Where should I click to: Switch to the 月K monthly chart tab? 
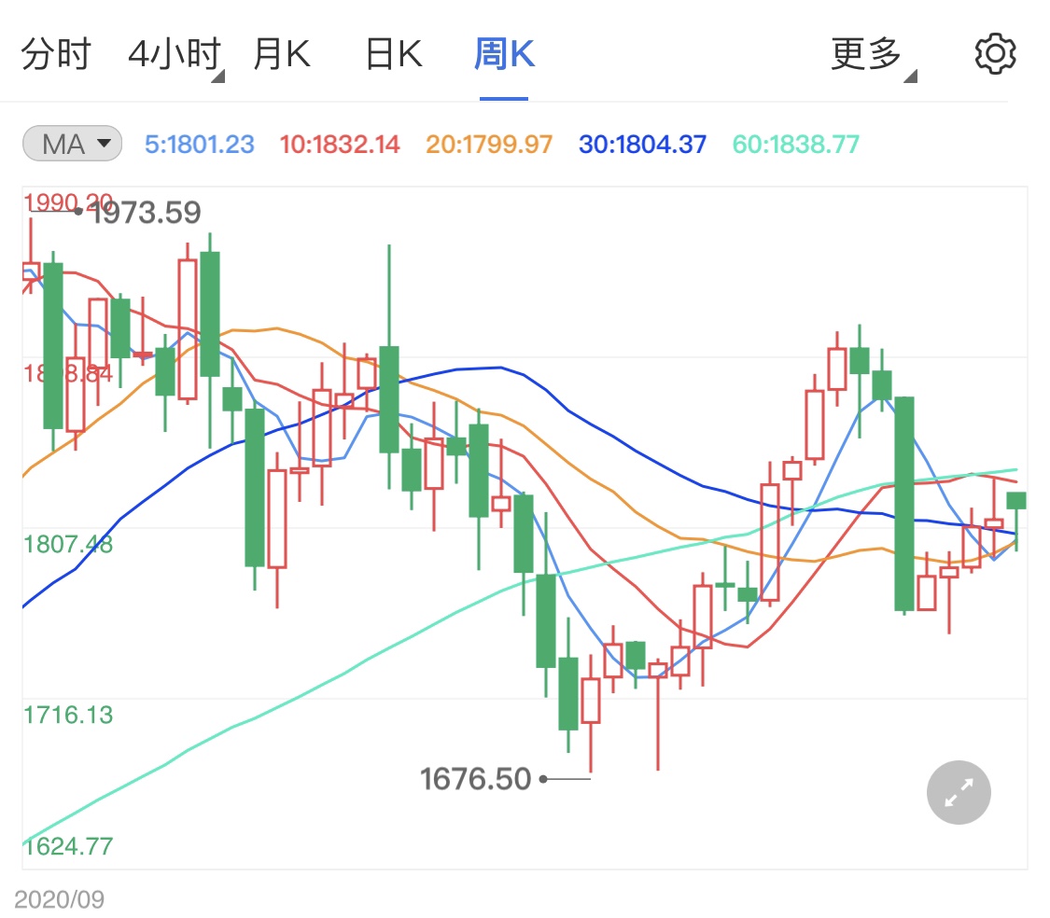[281, 53]
